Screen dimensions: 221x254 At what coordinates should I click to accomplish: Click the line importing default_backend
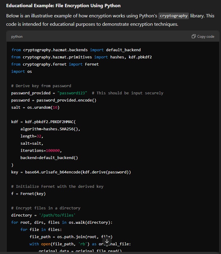tap(76, 50)
